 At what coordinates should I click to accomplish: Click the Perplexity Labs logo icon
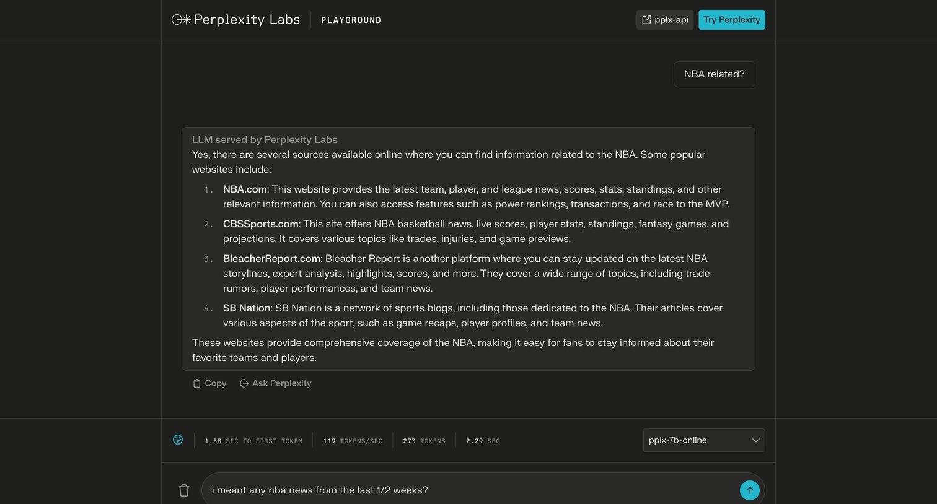[181, 20]
